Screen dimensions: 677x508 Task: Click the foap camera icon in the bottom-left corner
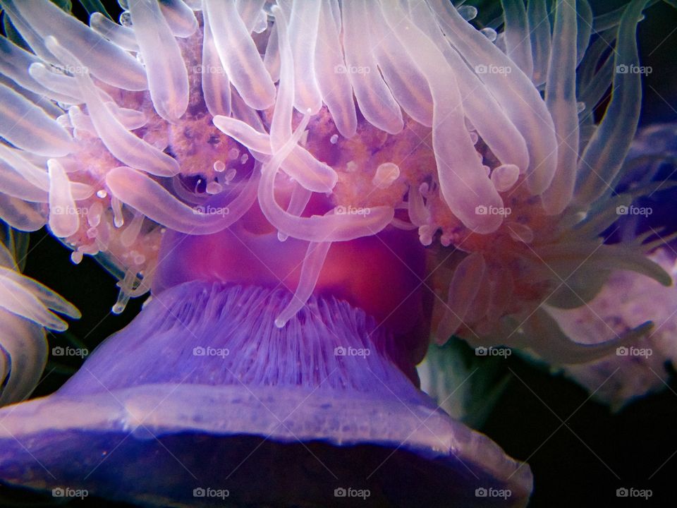(x=59, y=492)
